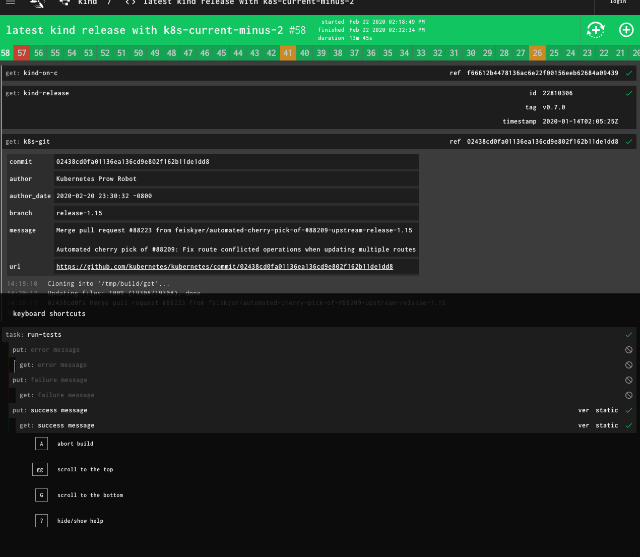
Task: Click kind-release id value '22810306'
Action: (x=557, y=93)
